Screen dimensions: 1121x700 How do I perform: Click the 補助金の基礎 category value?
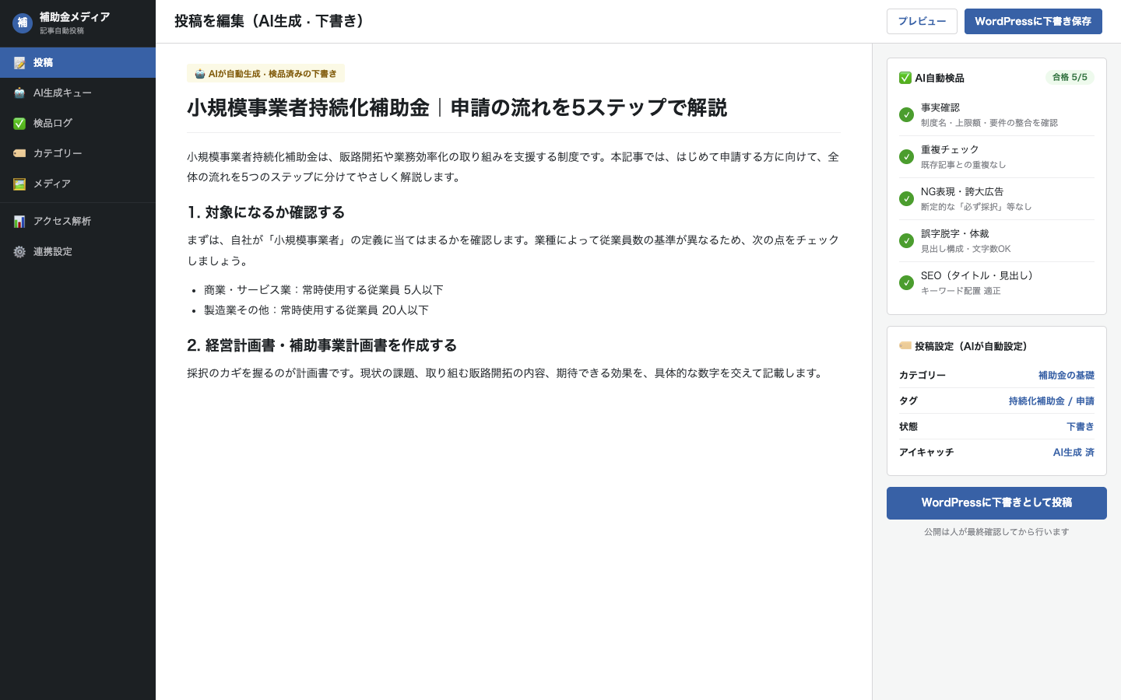point(1066,376)
